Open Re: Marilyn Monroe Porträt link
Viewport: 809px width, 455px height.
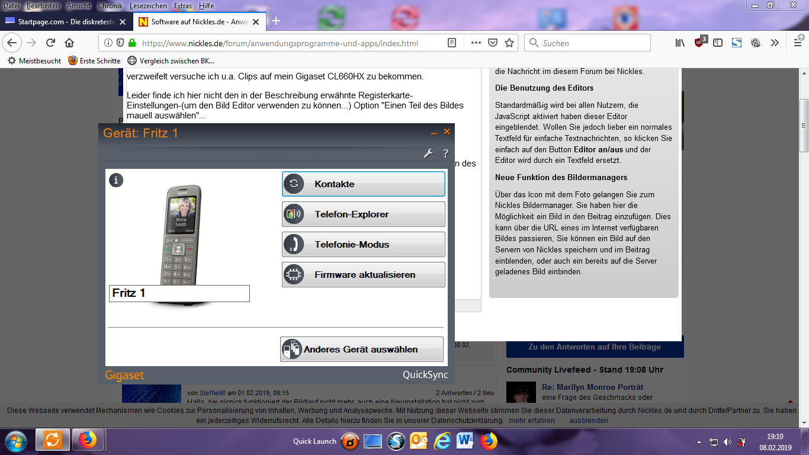click(593, 387)
